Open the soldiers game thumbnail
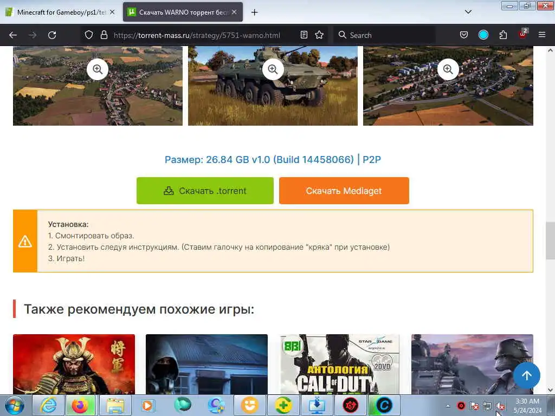The image size is (555, 416). [472, 365]
